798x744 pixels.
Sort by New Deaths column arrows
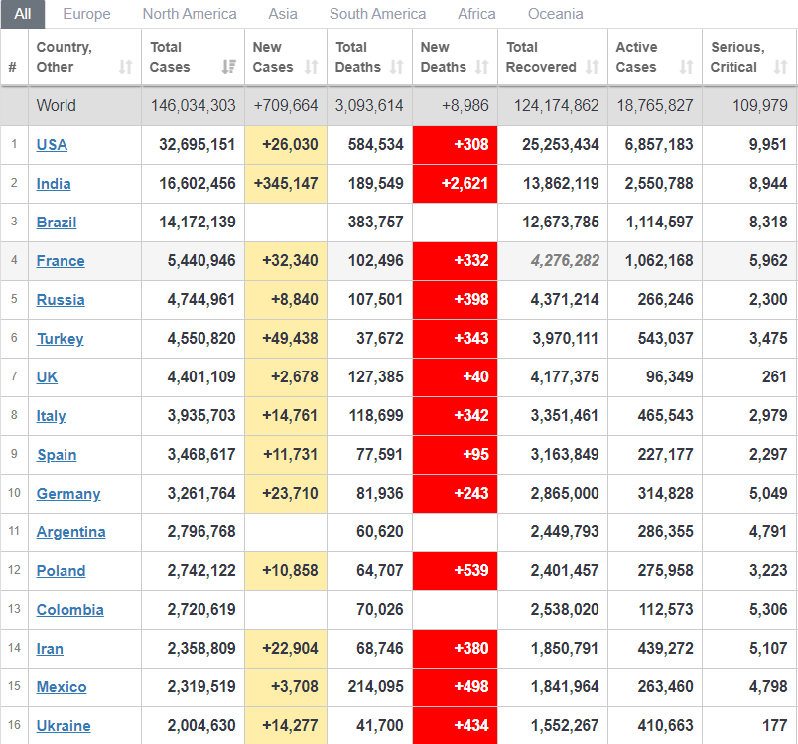[482, 67]
